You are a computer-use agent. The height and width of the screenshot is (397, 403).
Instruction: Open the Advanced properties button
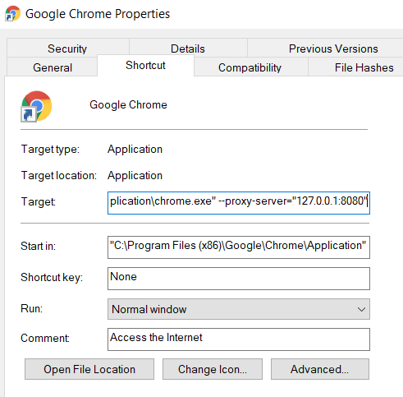tap(320, 369)
